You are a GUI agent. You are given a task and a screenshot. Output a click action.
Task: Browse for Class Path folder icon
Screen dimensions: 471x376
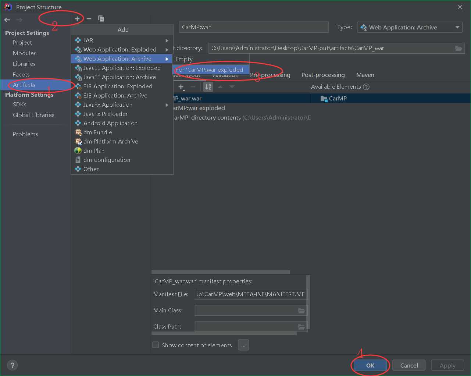pos(301,327)
